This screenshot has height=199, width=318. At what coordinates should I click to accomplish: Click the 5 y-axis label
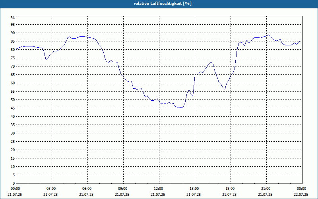click(x=14, y=175)
